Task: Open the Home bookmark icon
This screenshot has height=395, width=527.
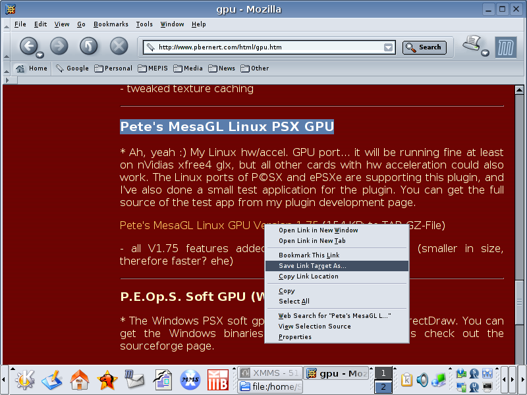Action: click(20, 68)
